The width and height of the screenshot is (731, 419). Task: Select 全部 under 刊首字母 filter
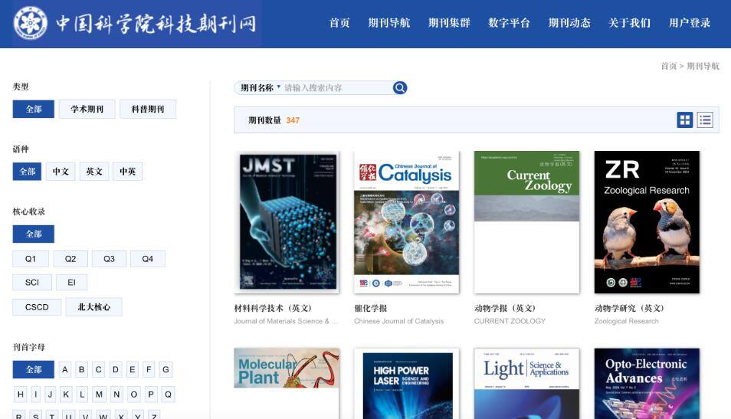point(34,370)
